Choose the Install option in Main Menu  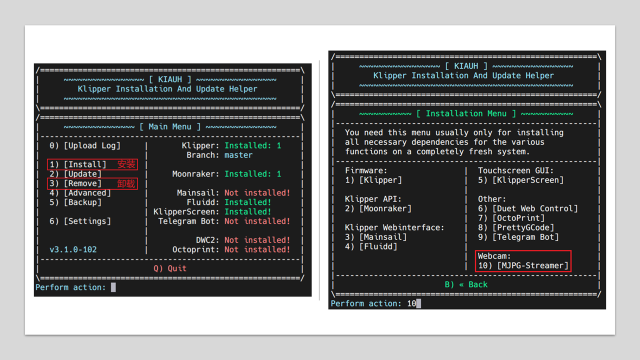pos(78,164)
